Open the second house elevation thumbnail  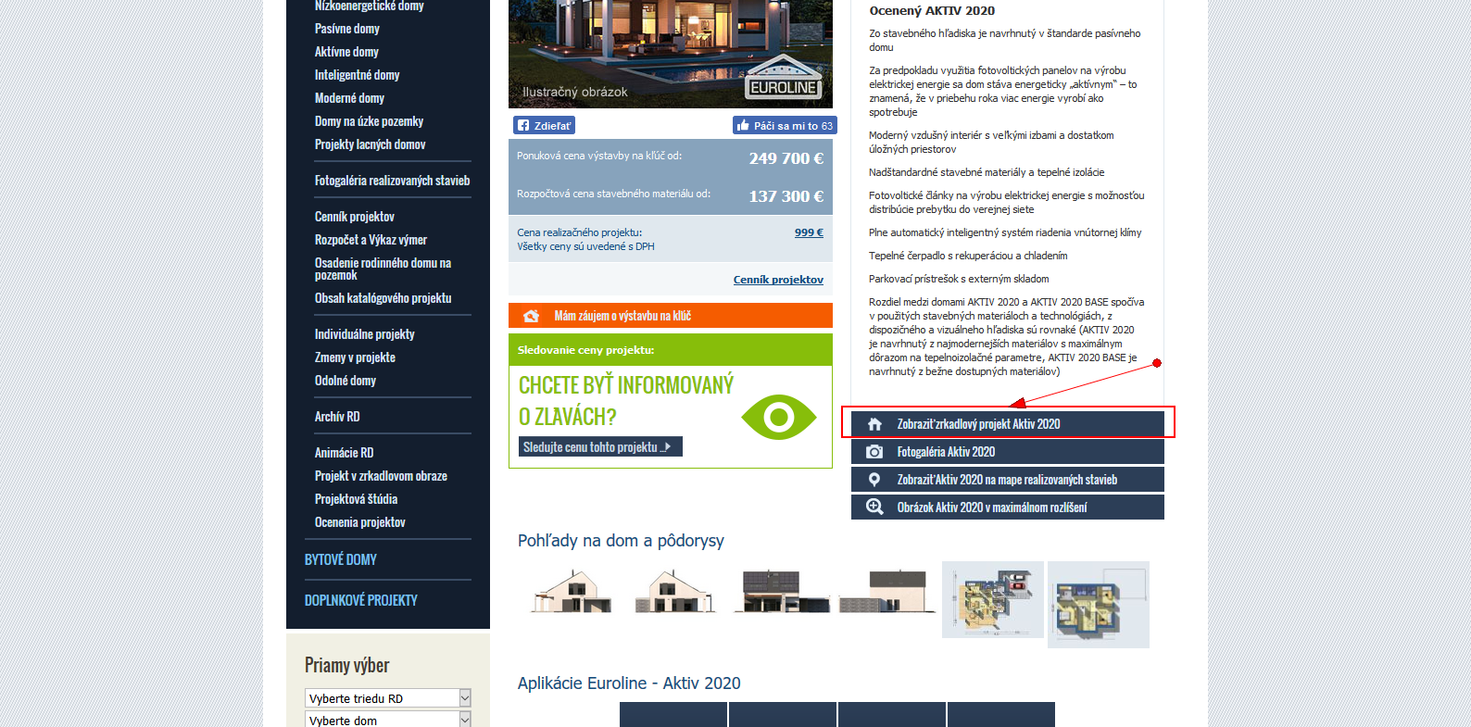676,593
